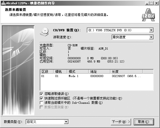Image resolution: width=160 pixels, height=128 pixels.
Task: Click the disabled 数据位置测量 checkbox
Action: (41, 107)
